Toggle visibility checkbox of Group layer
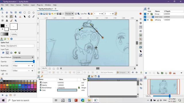The image size is (184, 103). pyautogui.click(x=145, y=14)
